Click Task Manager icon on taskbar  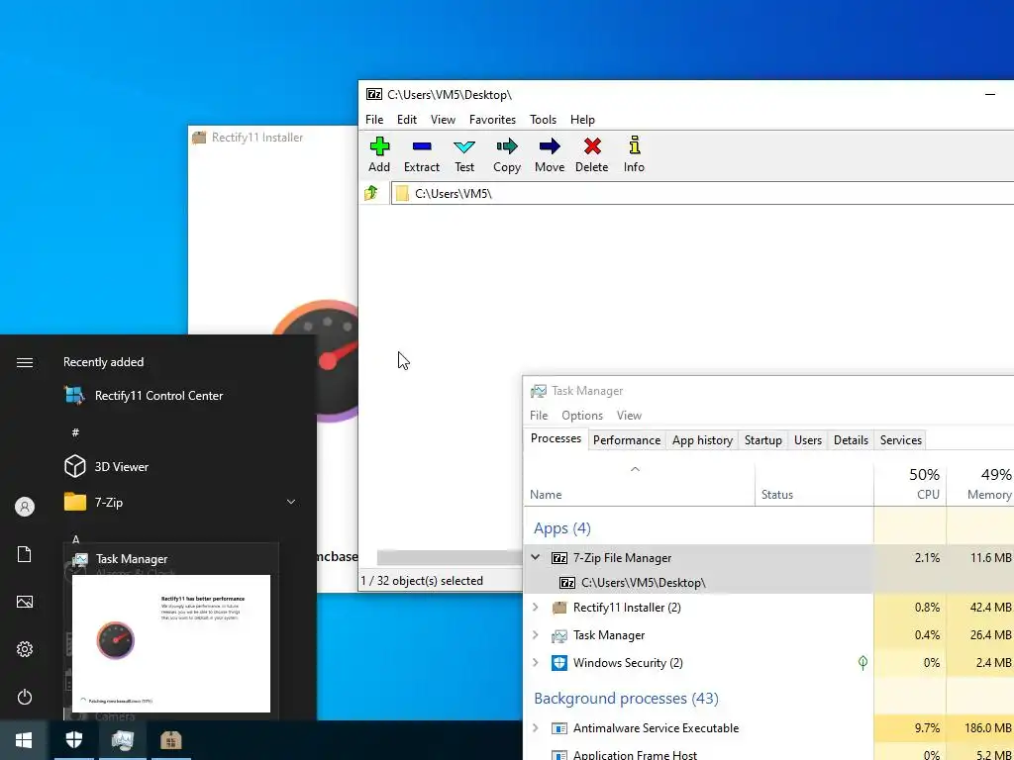coord(122,740)
